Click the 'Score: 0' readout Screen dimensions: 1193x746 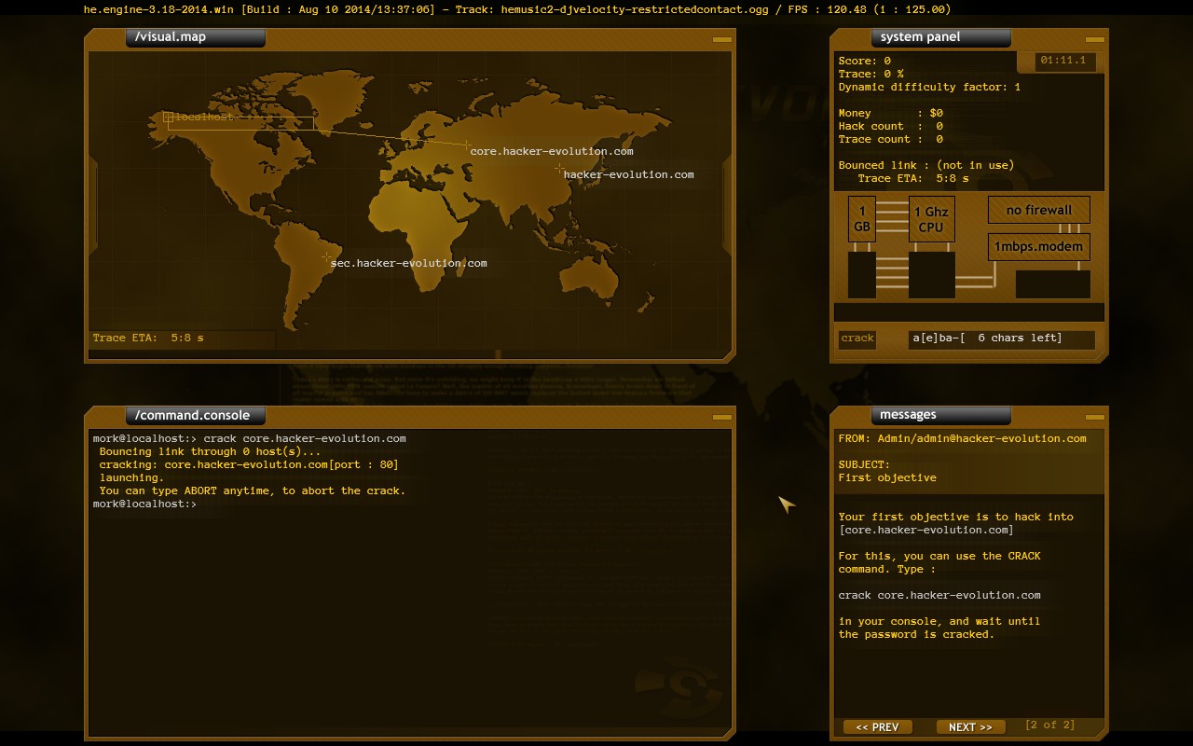pyautogui.click(x=865, y=61)
